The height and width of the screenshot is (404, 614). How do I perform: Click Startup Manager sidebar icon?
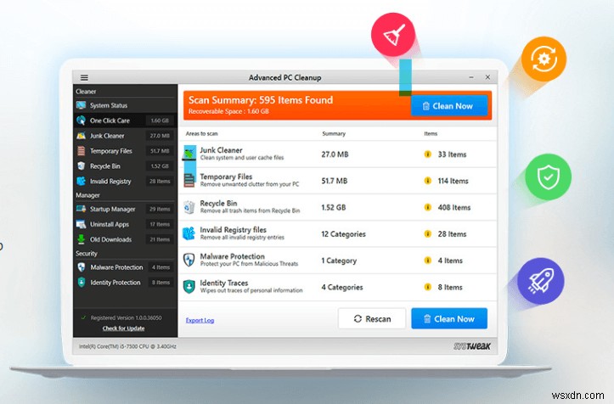coord(81,209)
